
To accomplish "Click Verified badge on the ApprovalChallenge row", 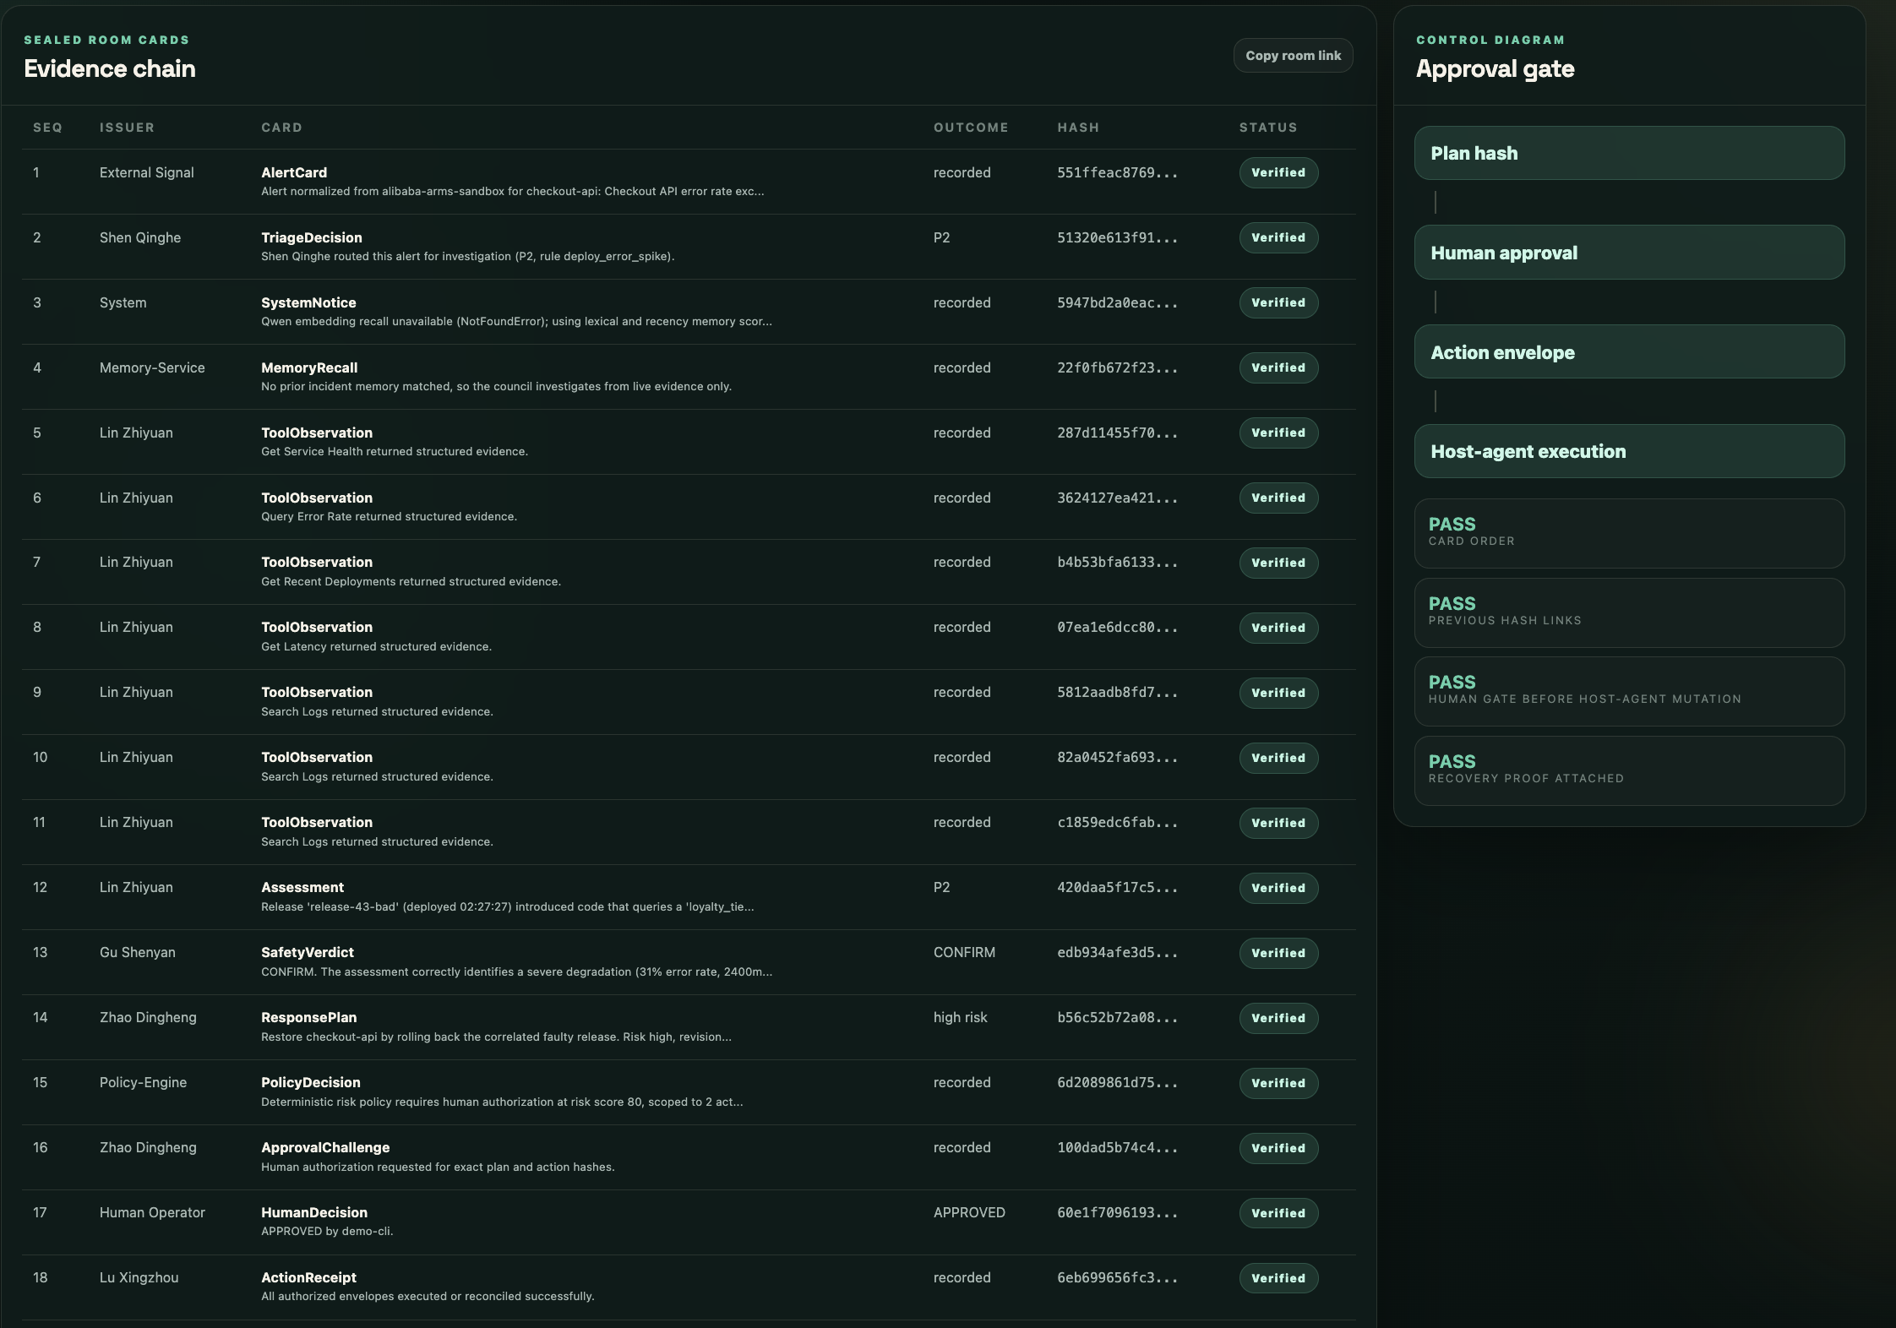I will 1278,1148.
